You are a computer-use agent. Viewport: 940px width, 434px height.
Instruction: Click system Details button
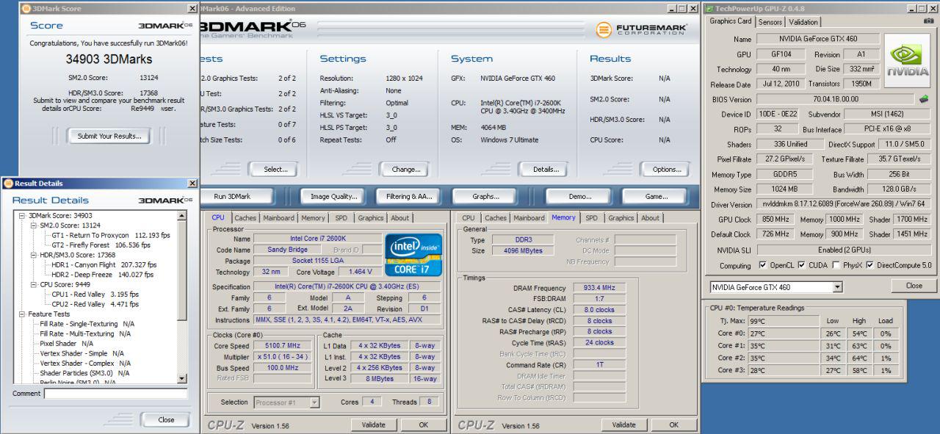tap(546, 169)
